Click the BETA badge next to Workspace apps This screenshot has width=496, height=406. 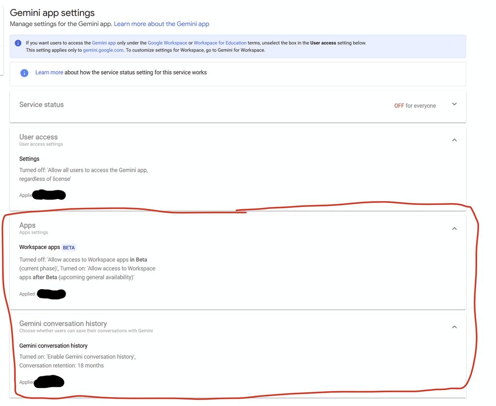pos(68,248)
